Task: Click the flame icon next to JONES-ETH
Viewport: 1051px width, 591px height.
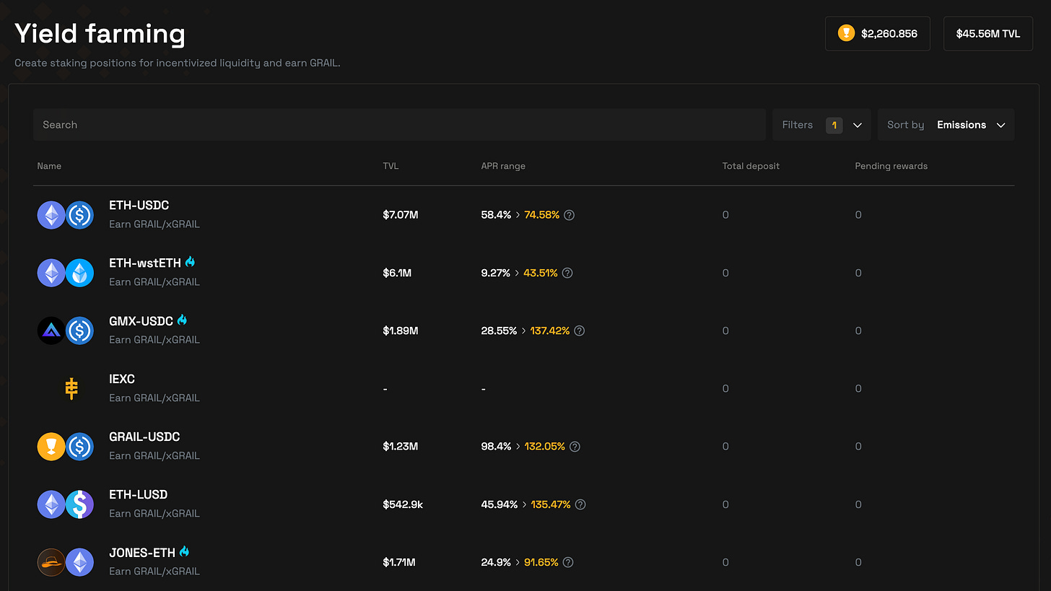Action: pos(184,551)
